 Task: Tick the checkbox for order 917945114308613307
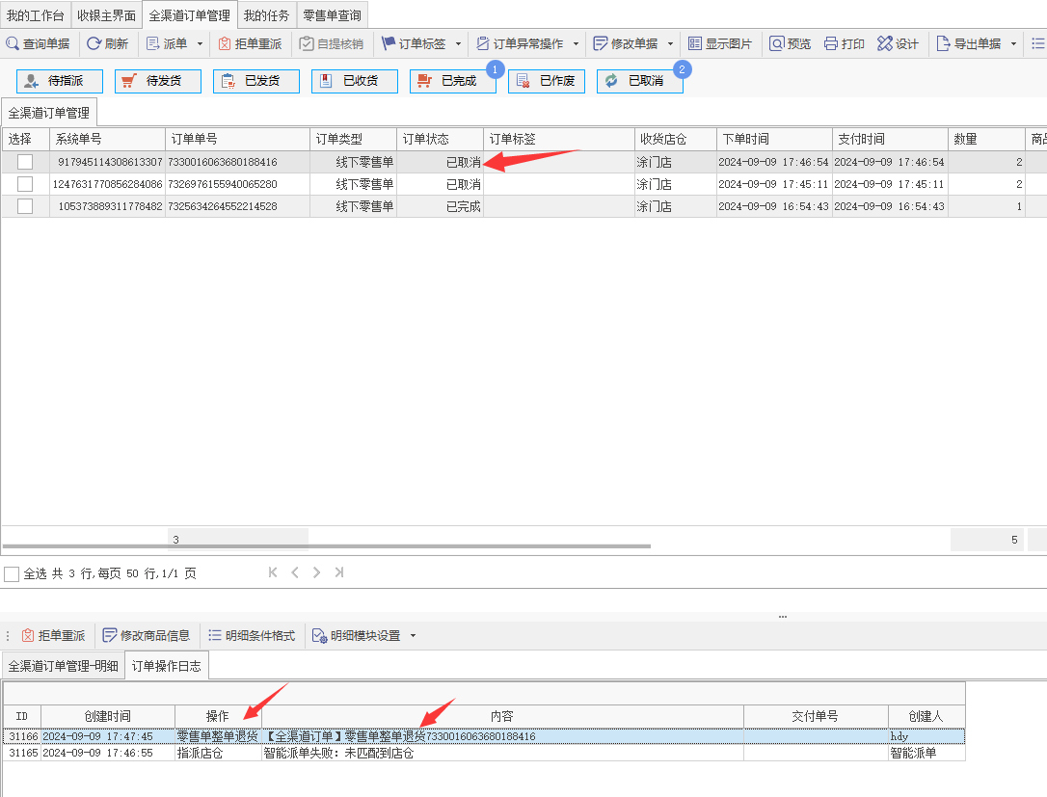(25, 162)
